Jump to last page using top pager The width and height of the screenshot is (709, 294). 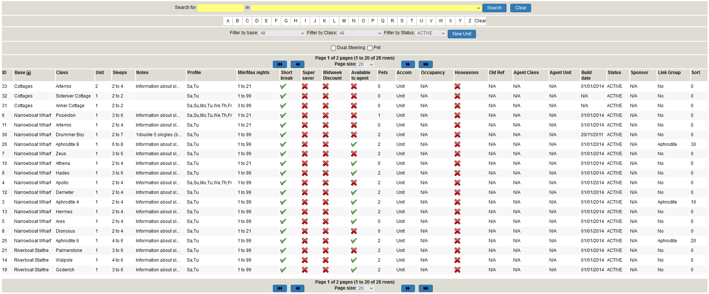pos(425,64)
